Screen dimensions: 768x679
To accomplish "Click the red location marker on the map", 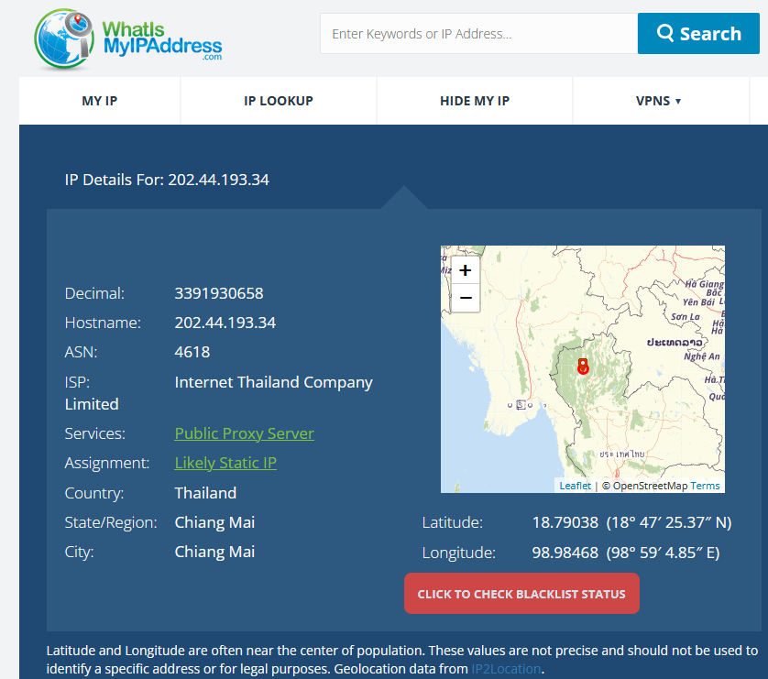I will (x=583, y=367).
